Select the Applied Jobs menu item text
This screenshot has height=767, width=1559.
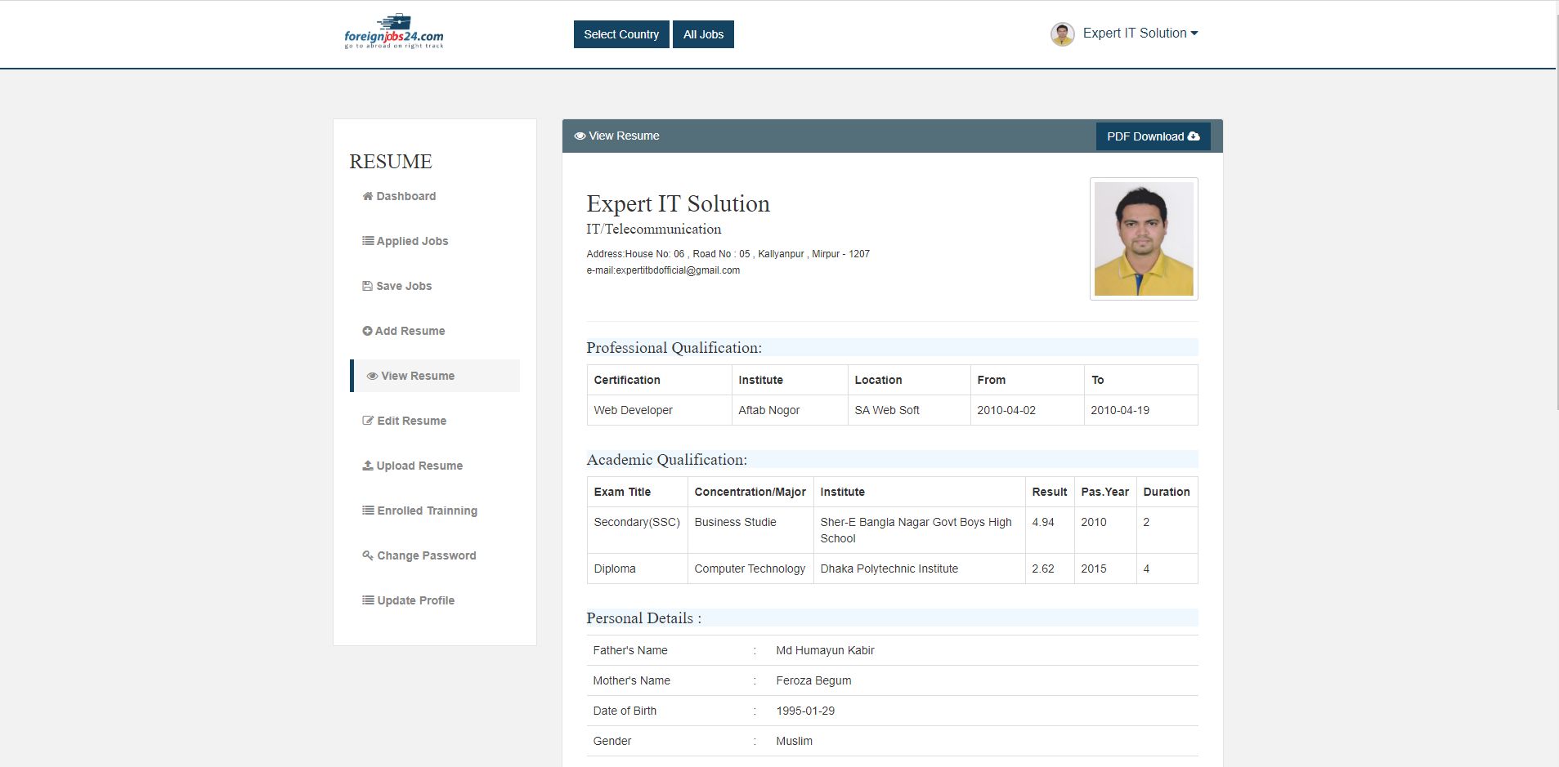tap(412, 241)
